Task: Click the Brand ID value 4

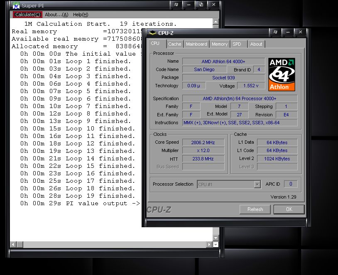Action: (259, 70)
